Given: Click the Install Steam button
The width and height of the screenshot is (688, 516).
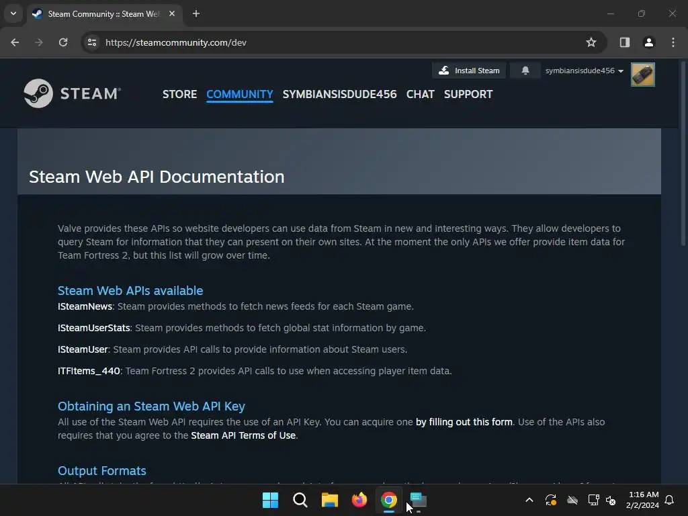Looking at the screenshot, I should [469, 71].
